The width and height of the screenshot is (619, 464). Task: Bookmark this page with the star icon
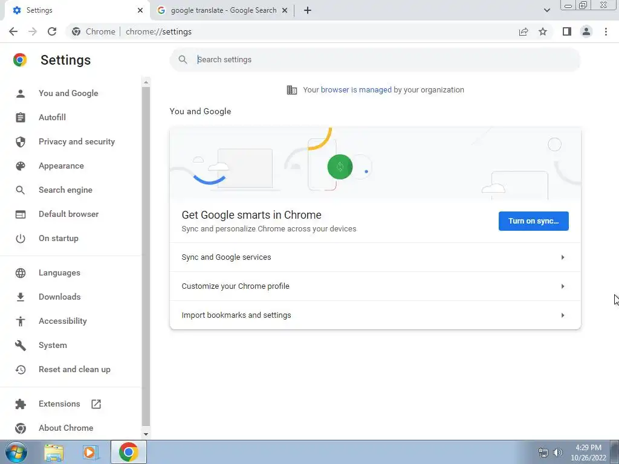(543, 31)
